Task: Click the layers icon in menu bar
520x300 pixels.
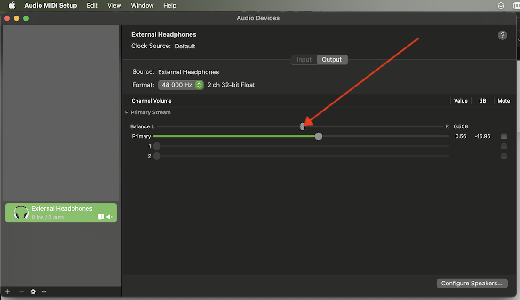Action: [x=501, y=6]
